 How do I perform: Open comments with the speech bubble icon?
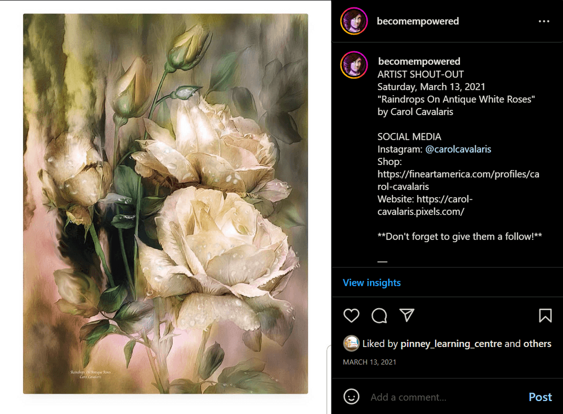tap(379, 315)
